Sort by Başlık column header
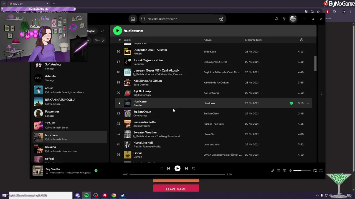 click(127, 40)
